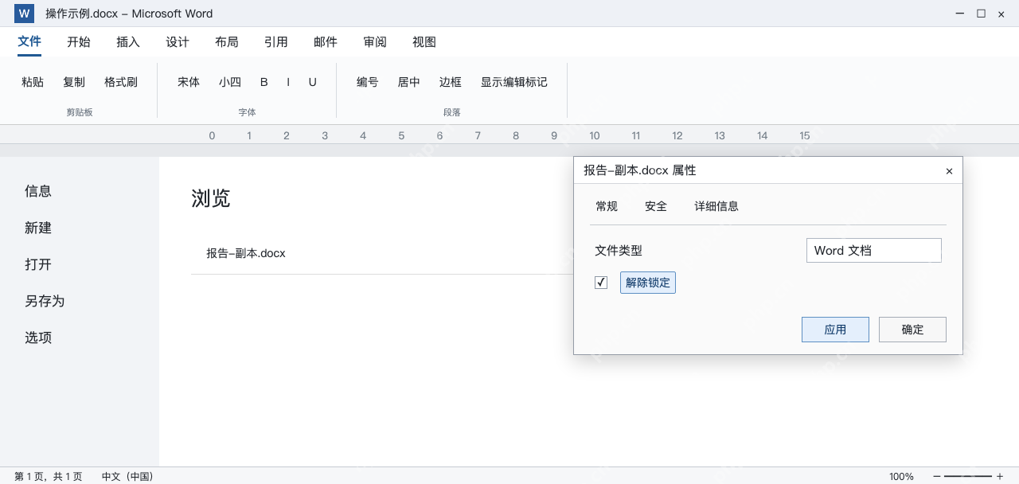This screenshot has width=1019, height=484.
Task: Open the 审阅 ribbon tab
Action: point(375,42)
